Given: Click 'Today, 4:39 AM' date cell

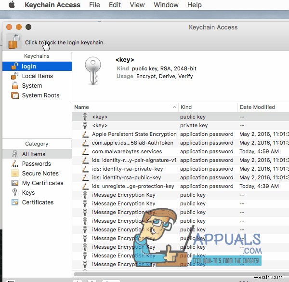Looking at the screenshot, I should click(259, 186).
